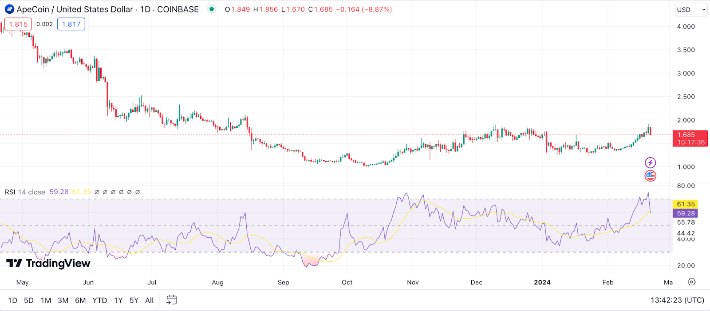Screen dimensions: 710x311
Task: Click the RSI 14 close indicator label
Action: pos(25,192)
